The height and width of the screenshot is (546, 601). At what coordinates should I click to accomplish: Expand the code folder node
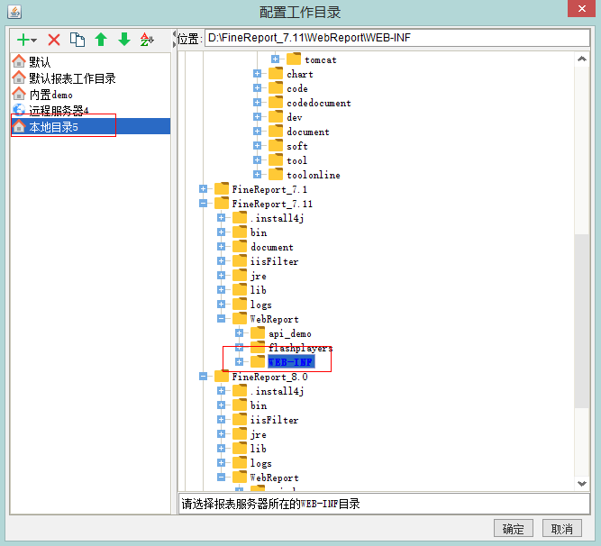tap(257, 88)
